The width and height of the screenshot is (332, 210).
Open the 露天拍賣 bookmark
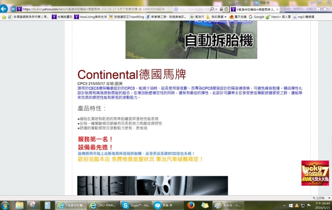click(x=238, y=17)
